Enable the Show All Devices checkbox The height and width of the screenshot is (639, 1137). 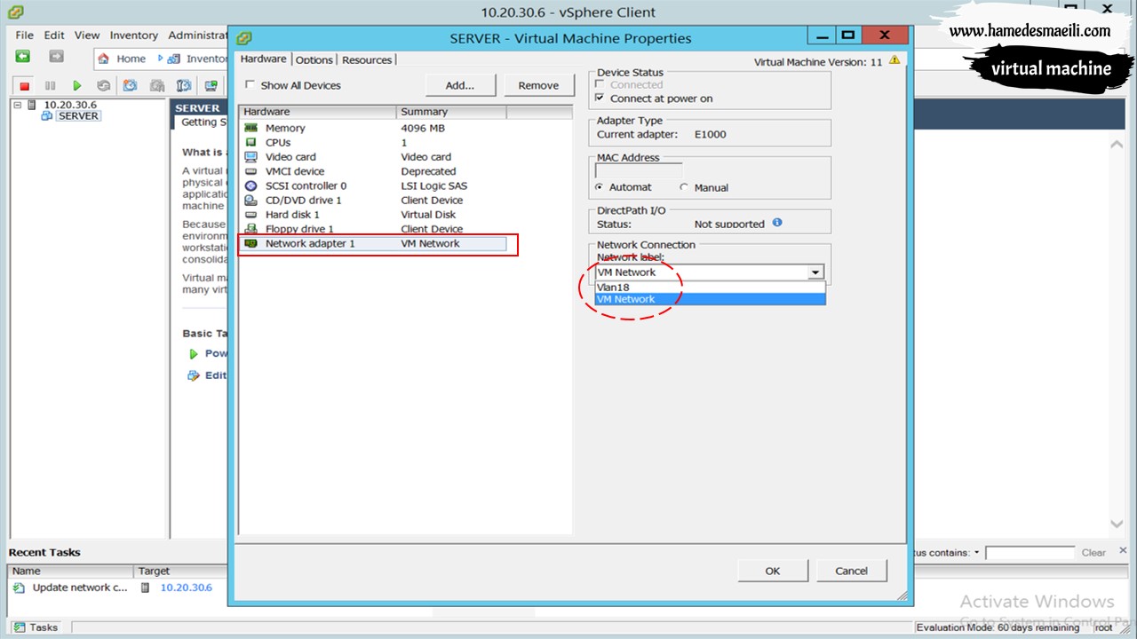250,85
